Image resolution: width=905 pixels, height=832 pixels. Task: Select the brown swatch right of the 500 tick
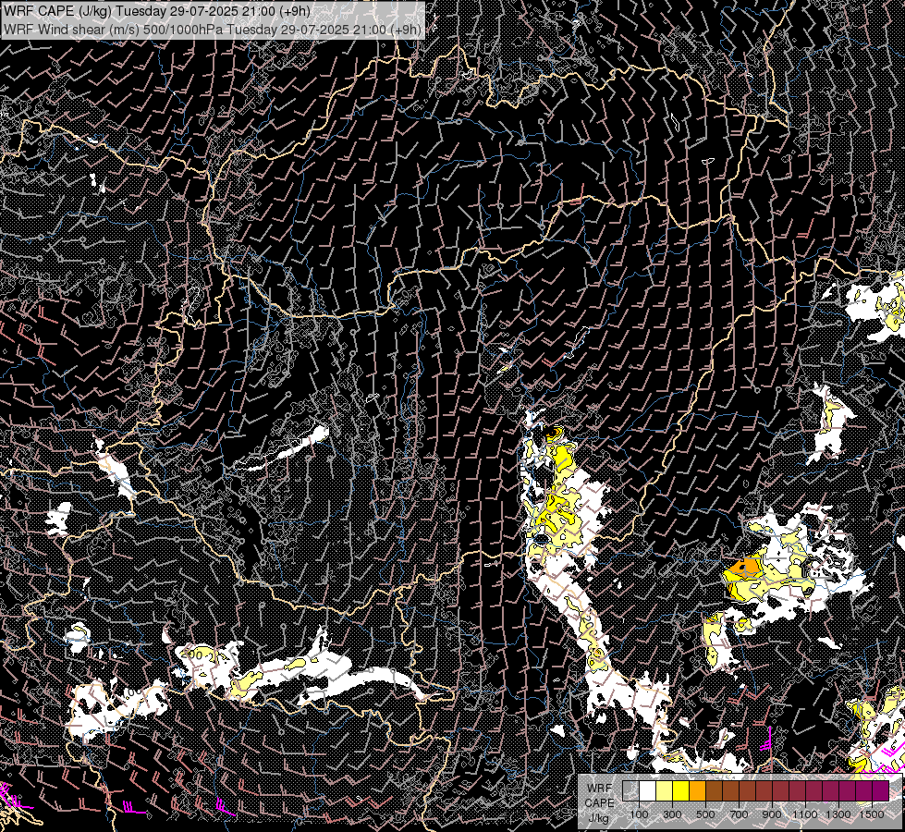point(714,790)
